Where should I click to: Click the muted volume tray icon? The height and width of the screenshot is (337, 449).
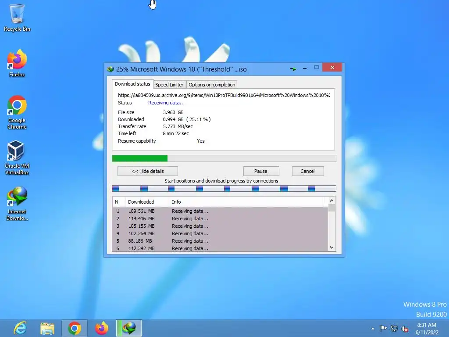coord(405,329)
